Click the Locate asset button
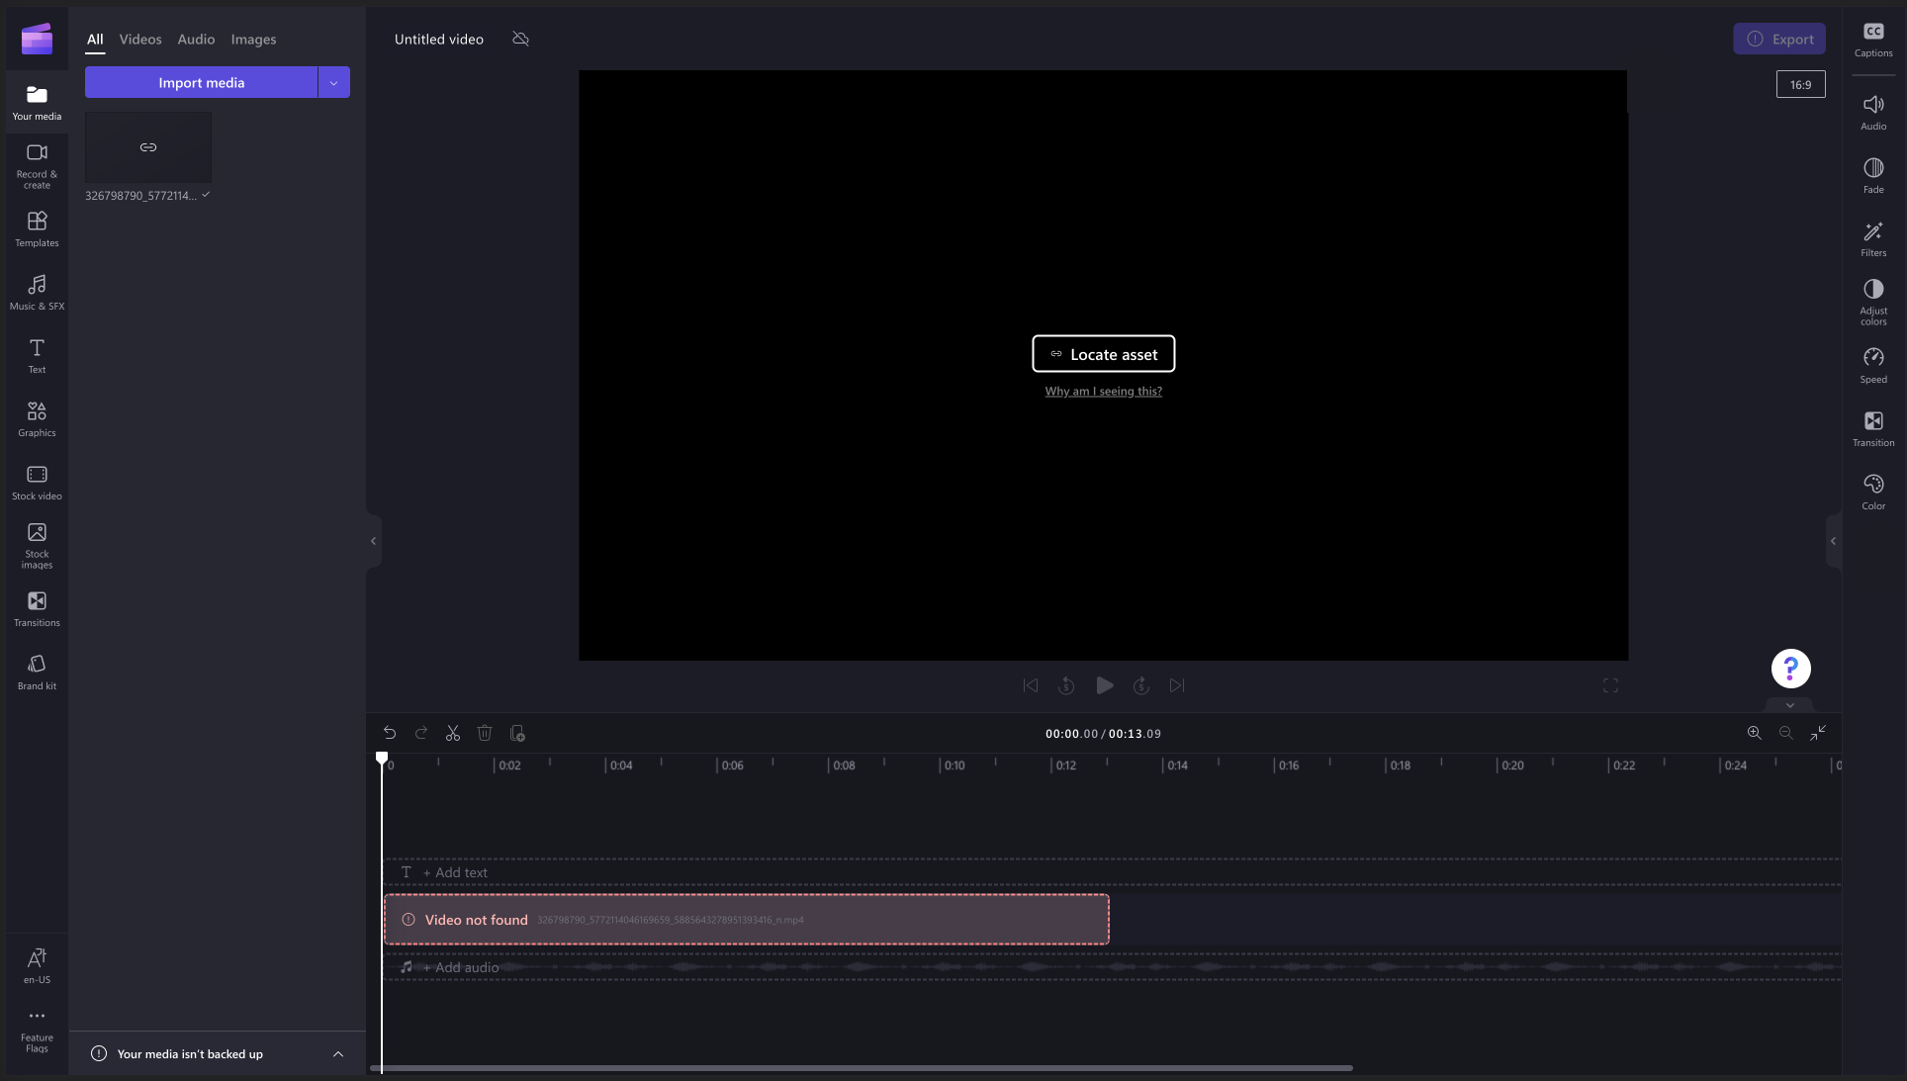This screenshot has width=1907, height=1081. pyautogui.click(x=1103, y=354)
